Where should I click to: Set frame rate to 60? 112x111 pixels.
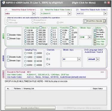pos(70,44)
